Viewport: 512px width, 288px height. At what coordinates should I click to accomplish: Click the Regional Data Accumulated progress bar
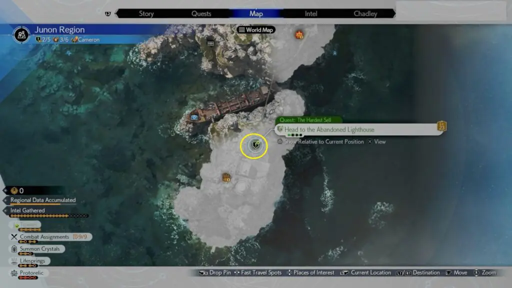[x=35, y=204]
